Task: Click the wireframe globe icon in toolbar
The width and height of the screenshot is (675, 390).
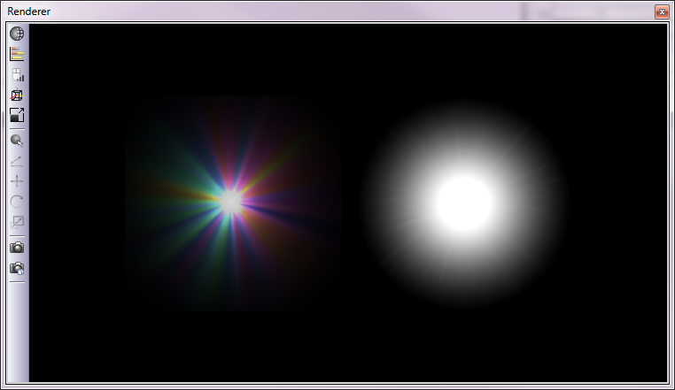Action: point(17,34)
